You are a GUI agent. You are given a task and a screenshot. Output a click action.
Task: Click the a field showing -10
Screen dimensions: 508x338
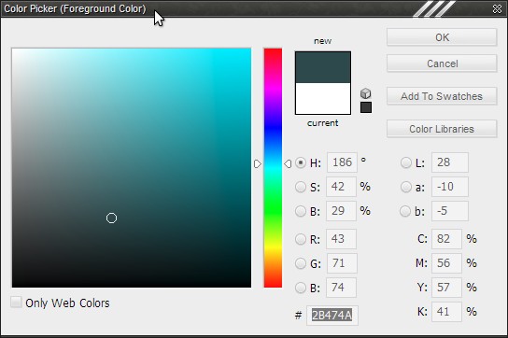tap(450, 187)
